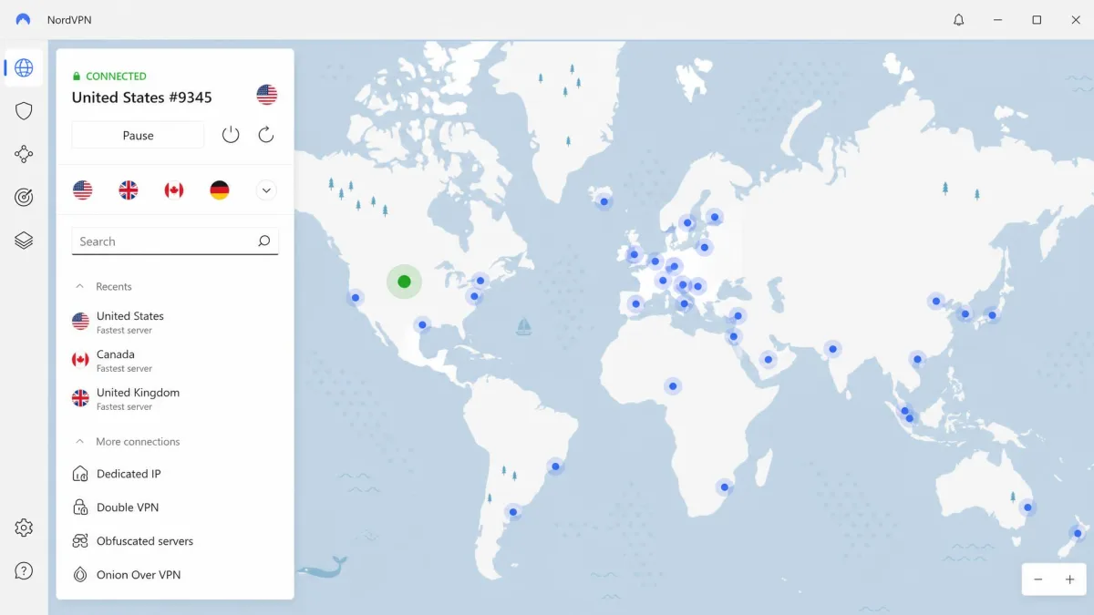The width and height of the screenshot is (1094, 615).
Task: Select the Argentina server dot
Action: point(513,512)
